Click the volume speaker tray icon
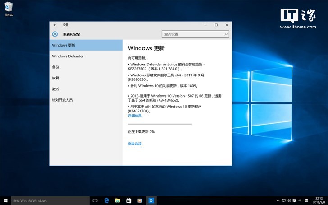 289,200
